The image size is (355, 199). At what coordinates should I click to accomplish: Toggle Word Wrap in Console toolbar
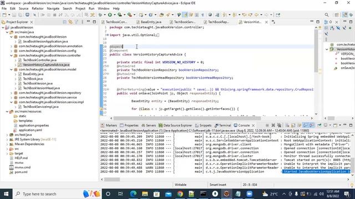[x=299, y=125]
